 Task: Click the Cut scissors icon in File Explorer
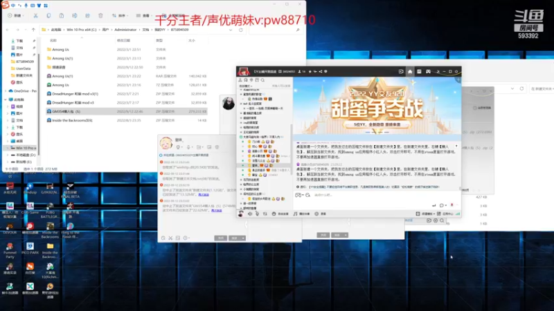coord(35,15)
